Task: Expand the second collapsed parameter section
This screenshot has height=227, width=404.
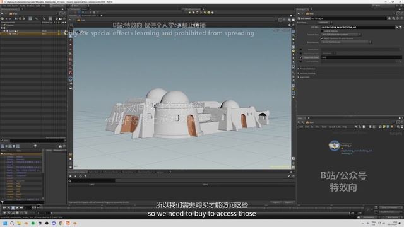Action: pos(299,73)
